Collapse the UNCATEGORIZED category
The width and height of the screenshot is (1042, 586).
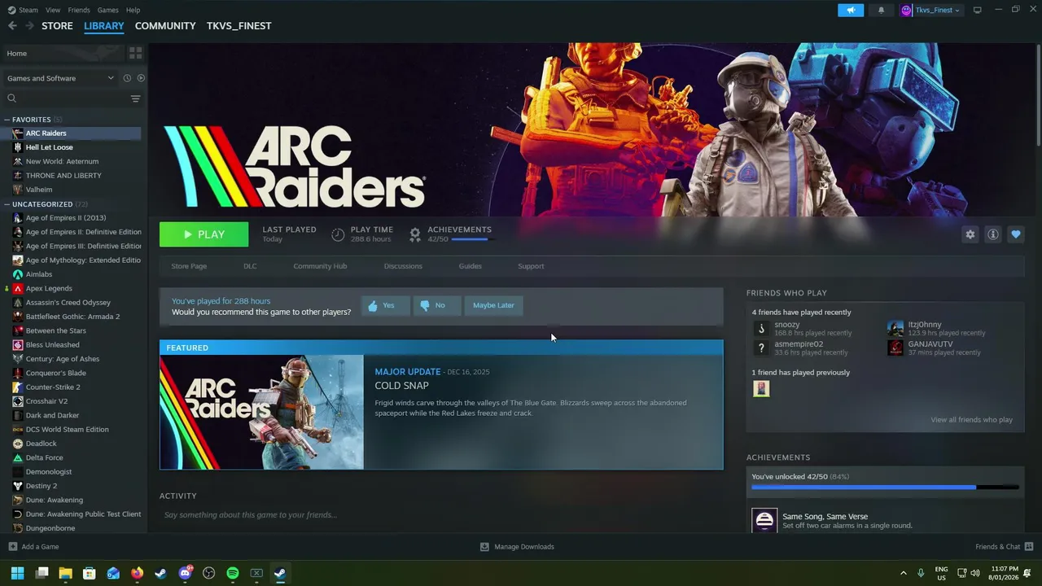[x=7, y=204]
